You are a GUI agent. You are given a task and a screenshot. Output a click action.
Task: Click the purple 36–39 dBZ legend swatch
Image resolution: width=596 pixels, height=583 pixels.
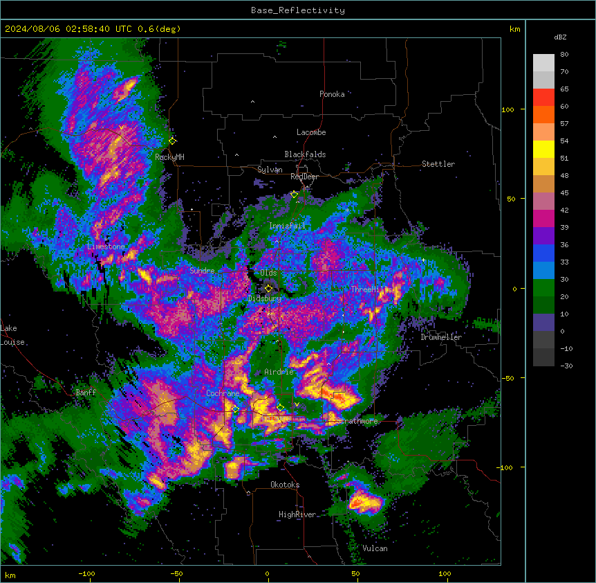point(543,236)
